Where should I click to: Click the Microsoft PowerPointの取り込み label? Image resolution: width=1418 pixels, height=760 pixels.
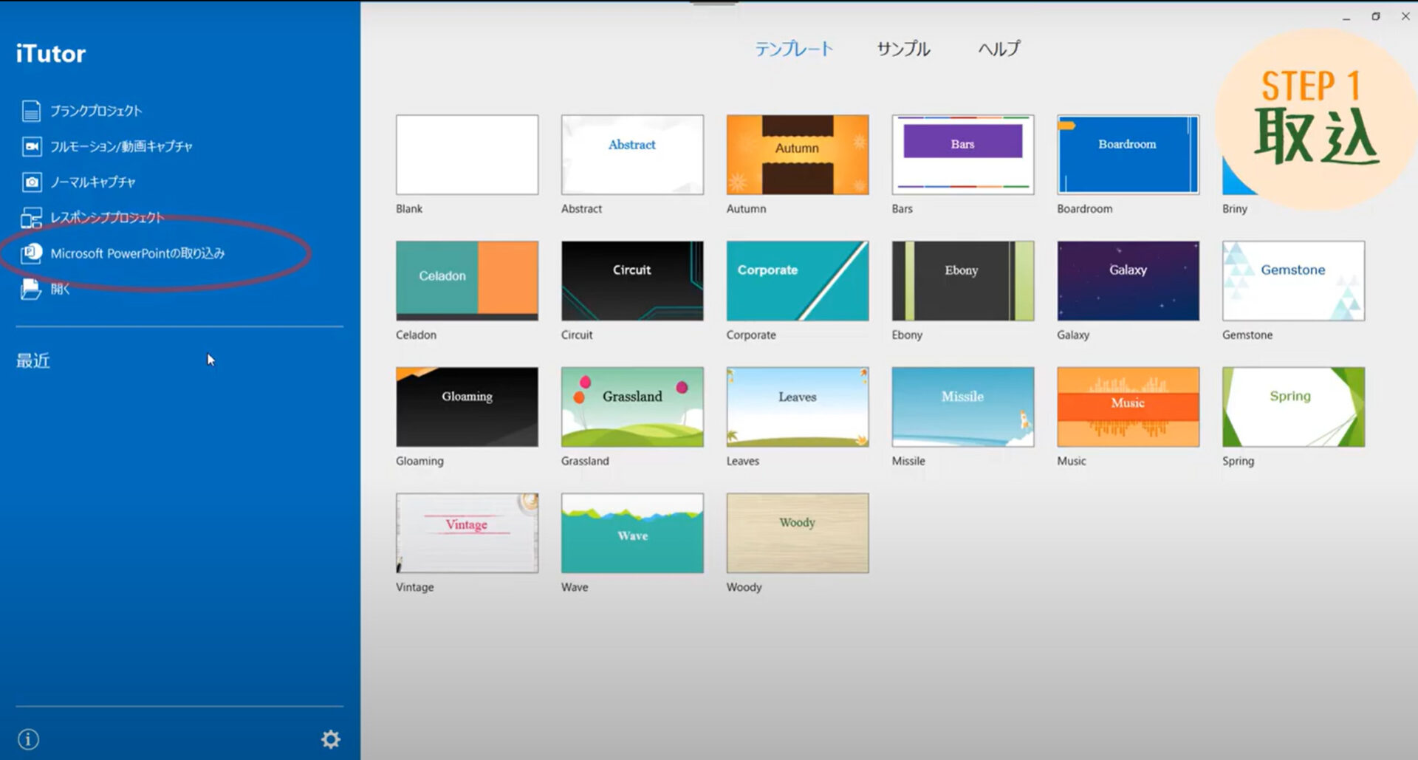(x=137, y=253)
